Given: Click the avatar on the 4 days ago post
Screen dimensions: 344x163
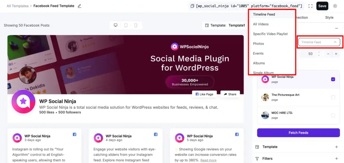Looking at the screenshot, I should (x=98, y=138).
